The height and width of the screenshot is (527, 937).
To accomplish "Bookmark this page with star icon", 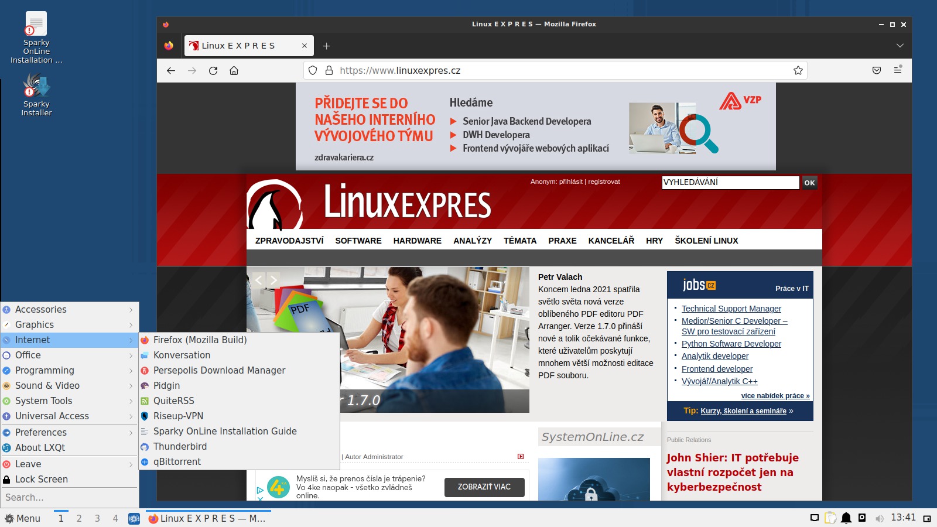I will click(x=798, y=70).
